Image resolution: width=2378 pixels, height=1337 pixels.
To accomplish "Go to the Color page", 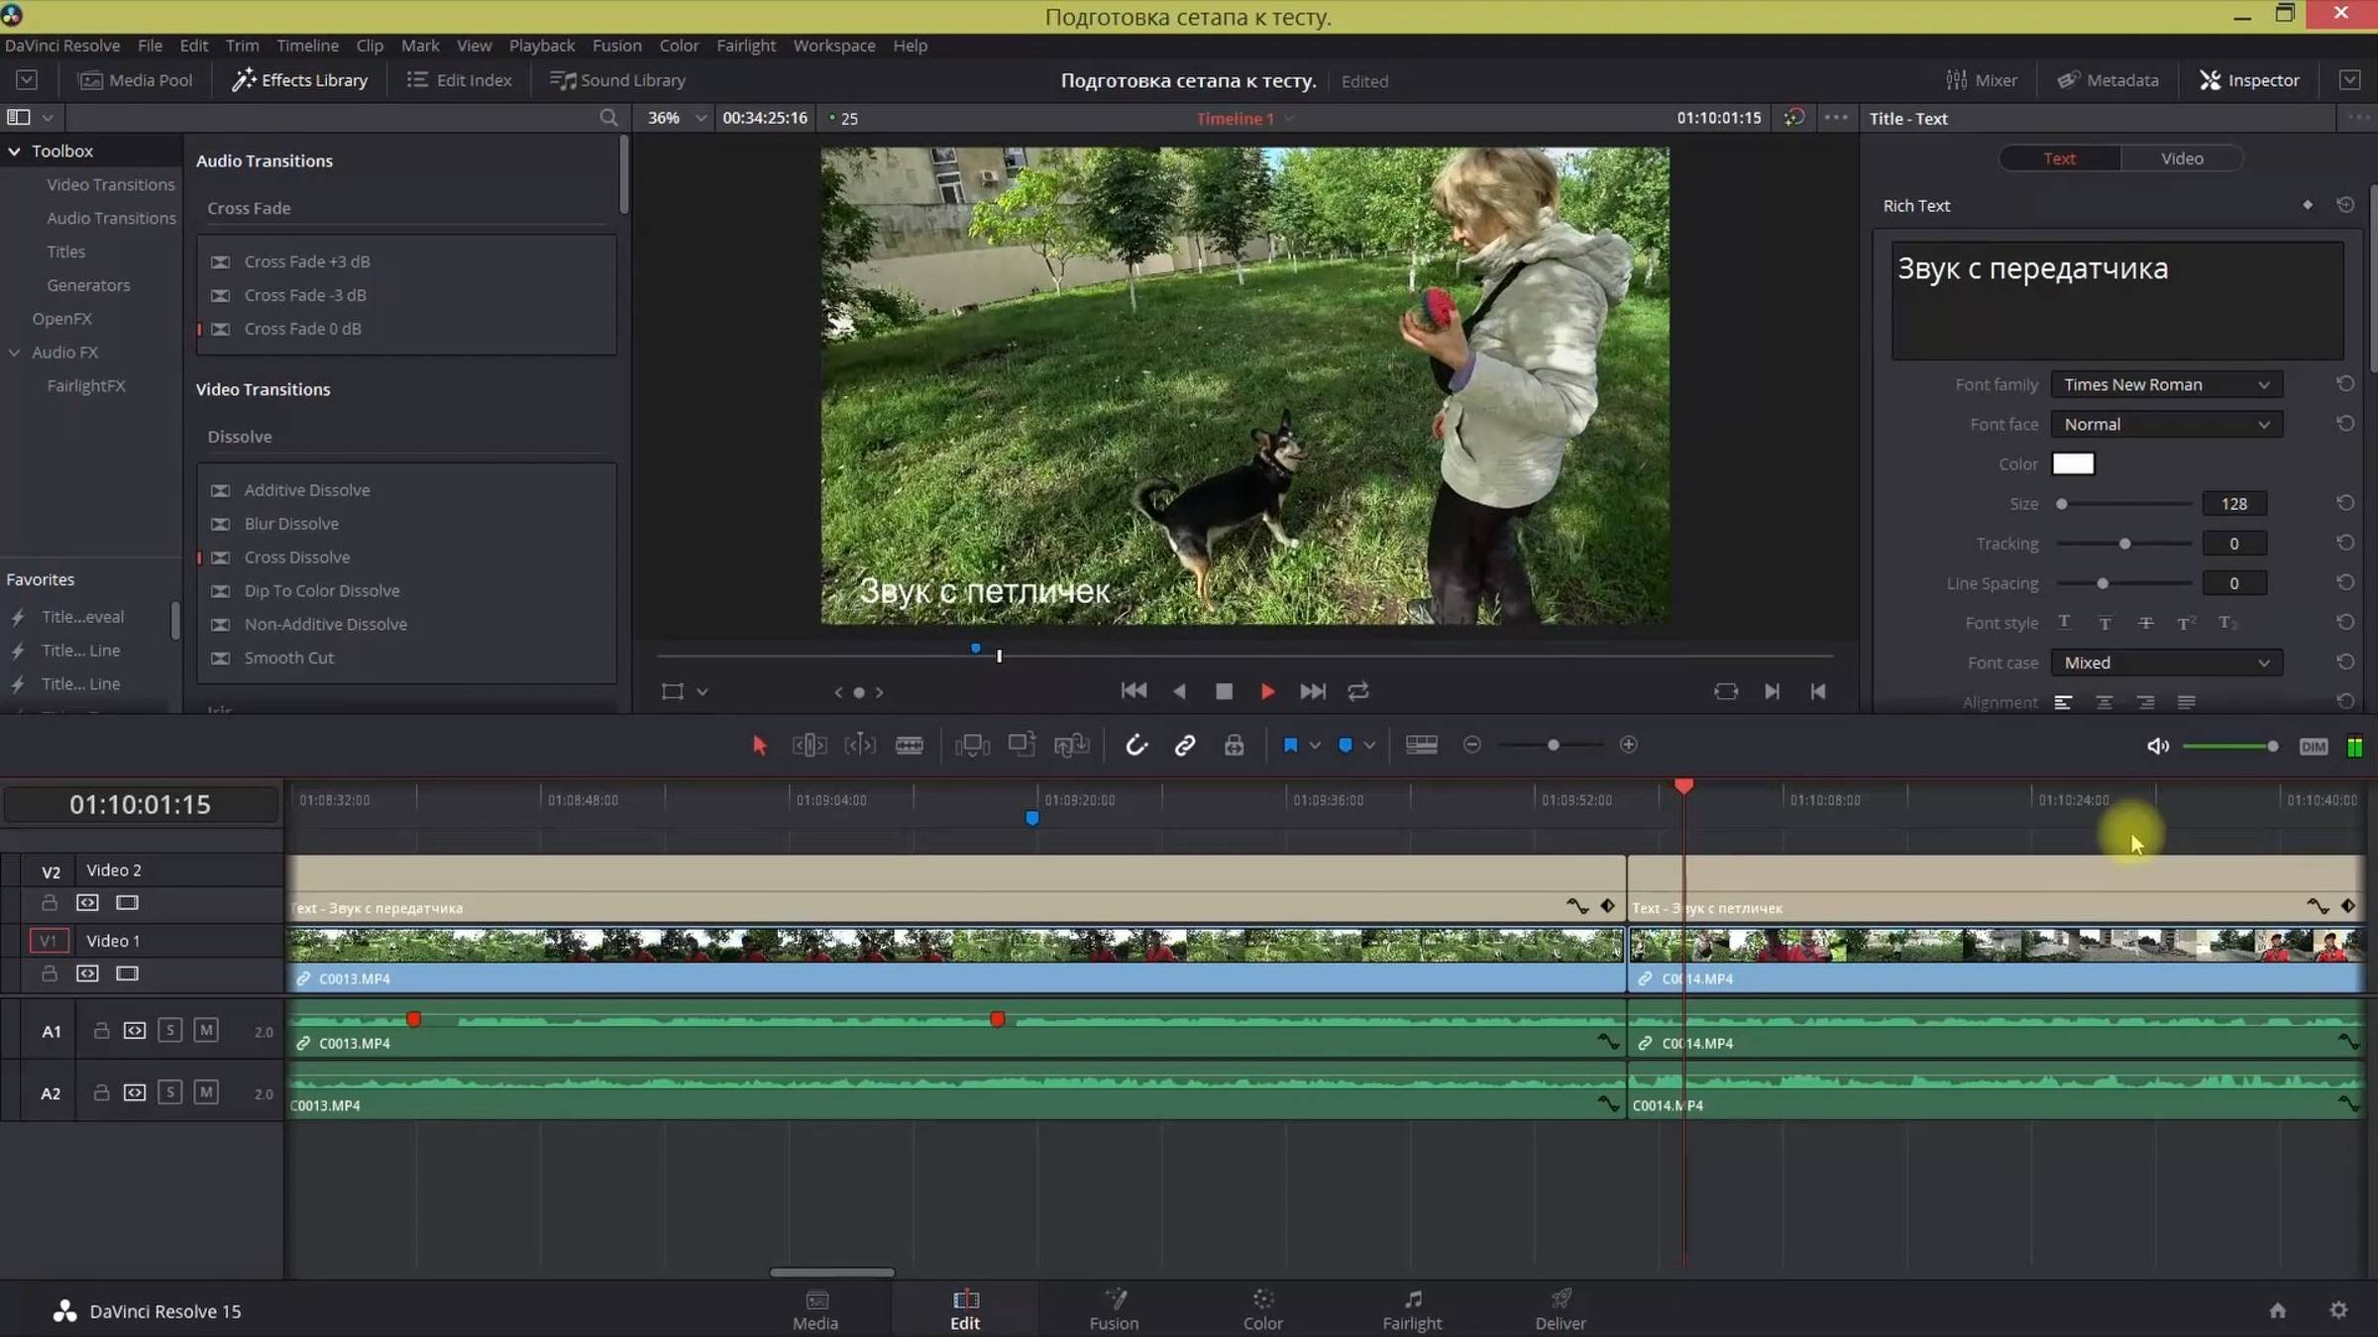I will pos(1262,1309).
